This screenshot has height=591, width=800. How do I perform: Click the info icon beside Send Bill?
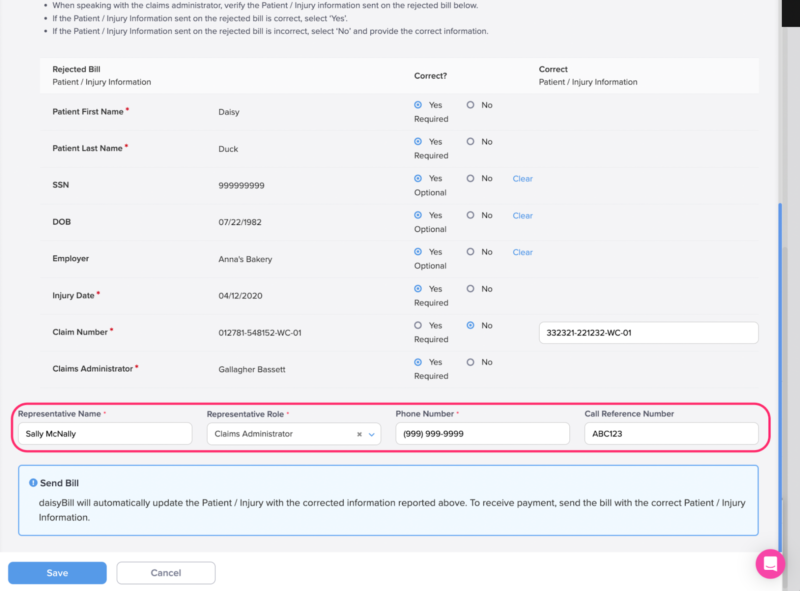[32, 482]
